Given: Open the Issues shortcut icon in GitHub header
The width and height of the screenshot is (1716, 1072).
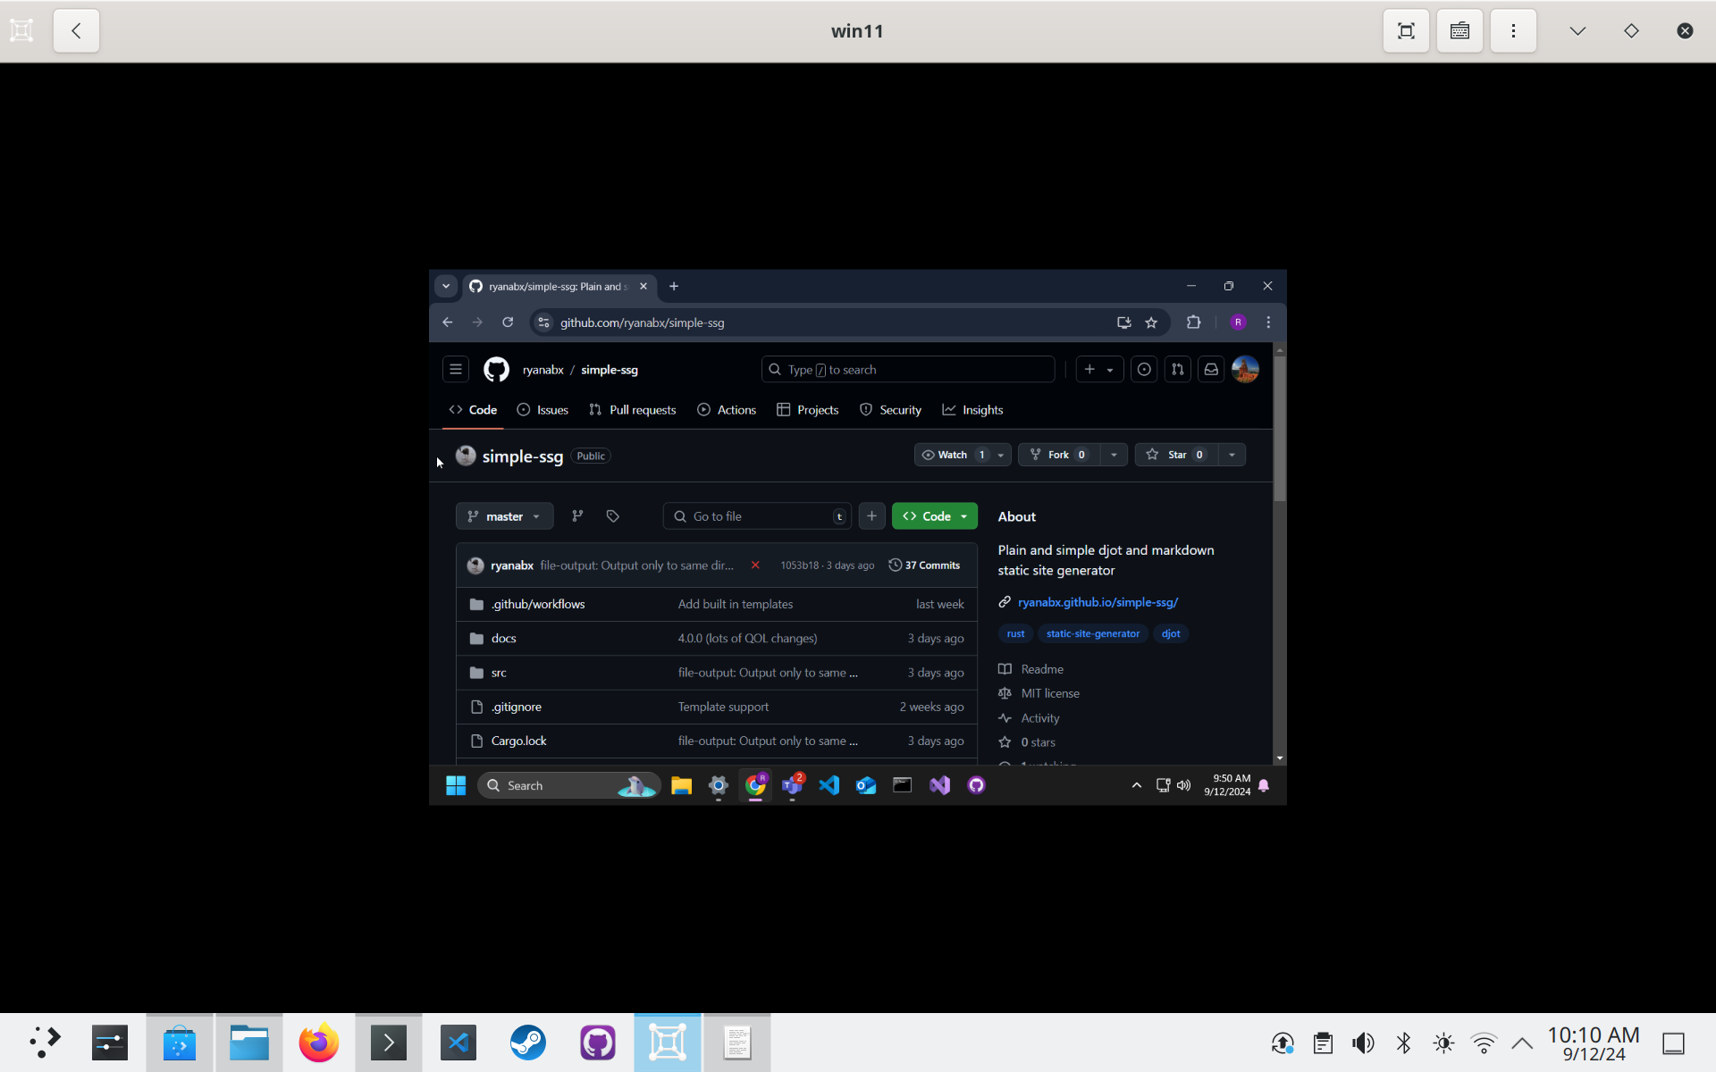Looking at the screenshot, I should click(1144, 369).
